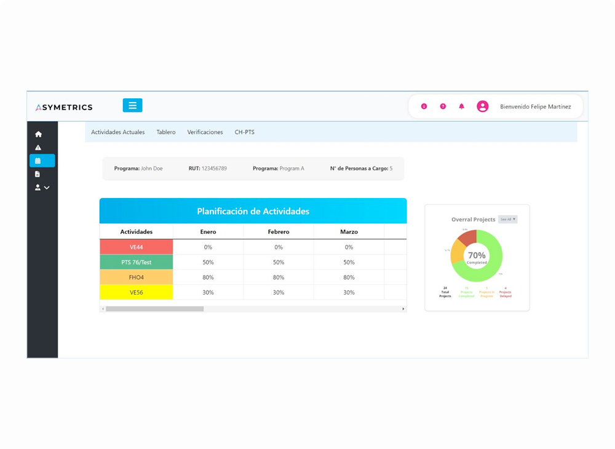Open the pink help question mark icon
This screenshot has width=615, height=449.
[x=443, y=106]
